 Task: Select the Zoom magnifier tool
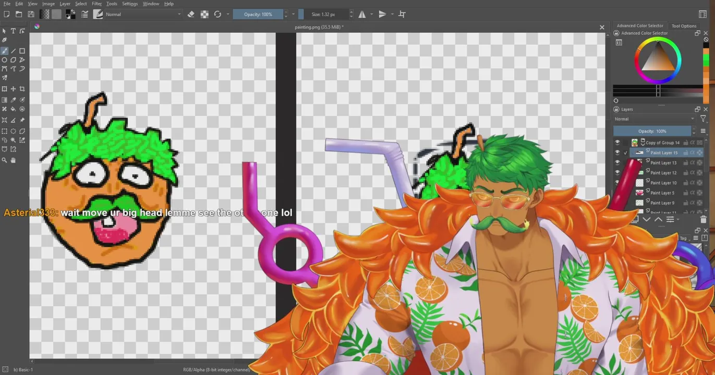click(5, 160)
